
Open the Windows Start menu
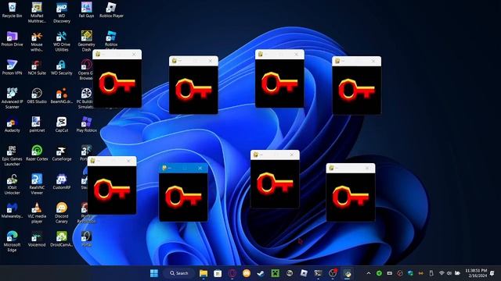tap(154, 273)
